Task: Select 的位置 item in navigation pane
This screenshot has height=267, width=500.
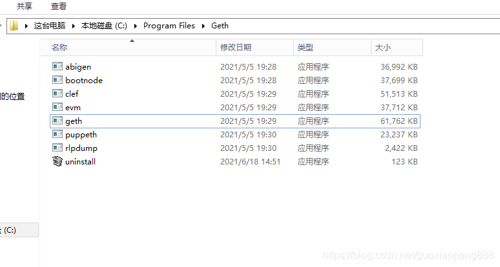Action: pyautogui.click(x=12, y=96)
